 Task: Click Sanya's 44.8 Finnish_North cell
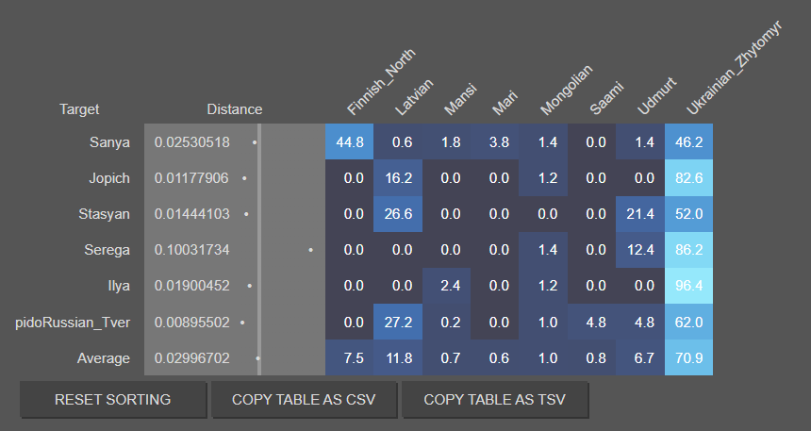[349, 141]
